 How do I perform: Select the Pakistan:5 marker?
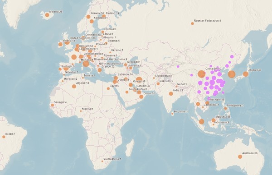pos(158,84)
